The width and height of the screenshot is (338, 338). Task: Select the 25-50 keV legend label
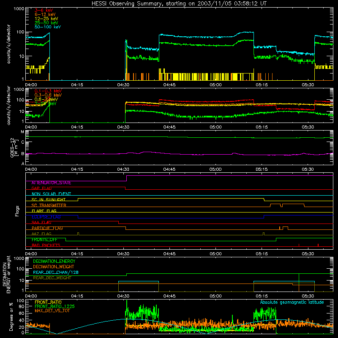click(46, 23)
